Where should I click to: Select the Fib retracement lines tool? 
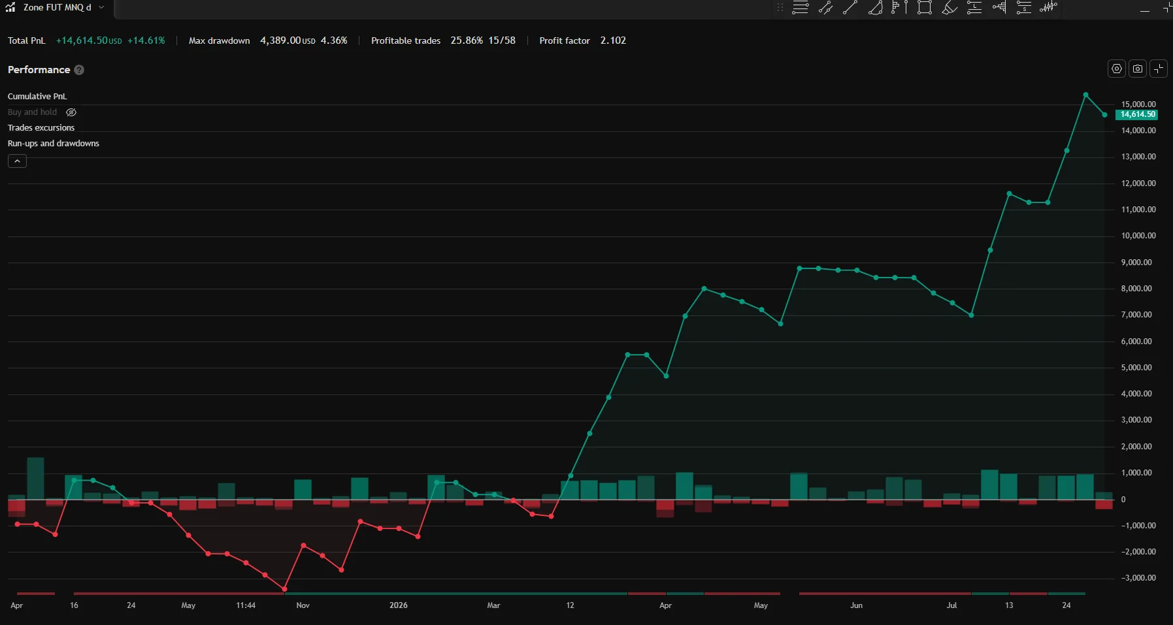801,8
